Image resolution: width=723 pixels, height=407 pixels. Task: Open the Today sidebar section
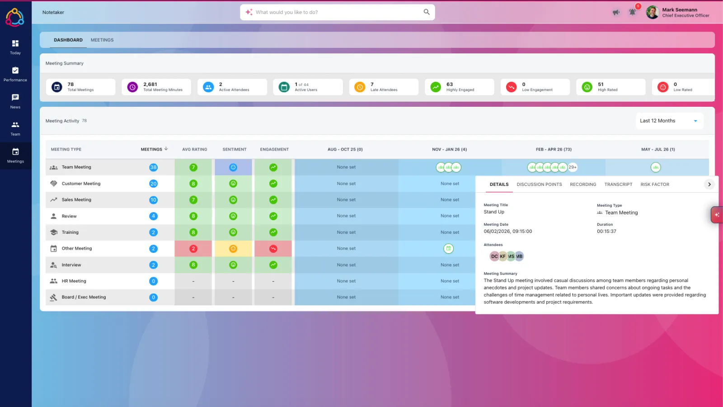pyautogui.click(x=15, y=47)
